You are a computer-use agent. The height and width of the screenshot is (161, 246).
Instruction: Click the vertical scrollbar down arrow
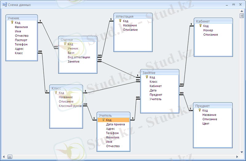pos(242,152)
